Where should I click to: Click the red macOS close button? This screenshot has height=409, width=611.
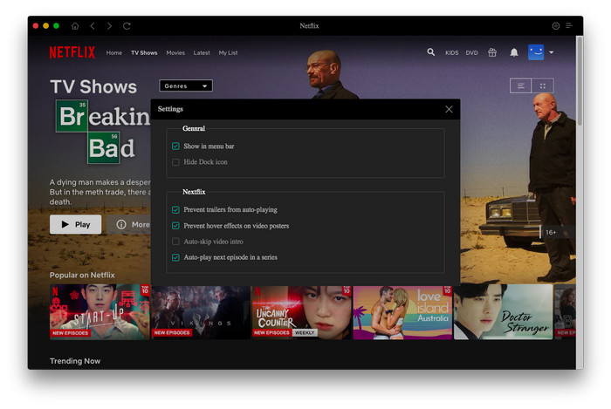click(36, 26)
